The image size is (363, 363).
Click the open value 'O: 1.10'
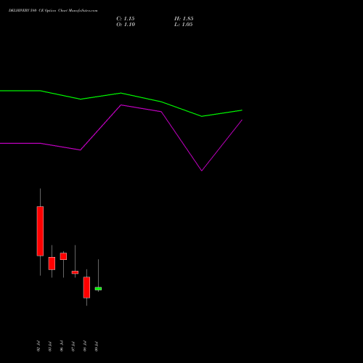pyautogui.click(x=126, y=25)
